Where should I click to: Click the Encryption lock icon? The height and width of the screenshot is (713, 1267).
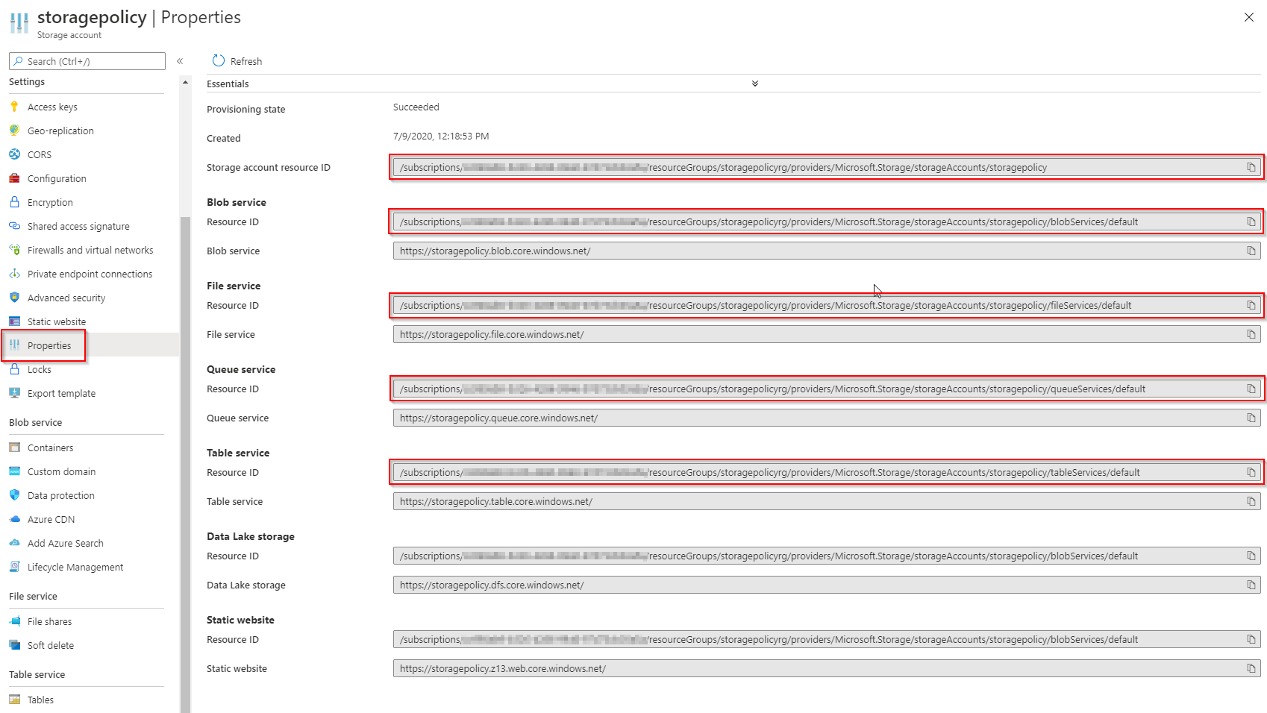14,202
